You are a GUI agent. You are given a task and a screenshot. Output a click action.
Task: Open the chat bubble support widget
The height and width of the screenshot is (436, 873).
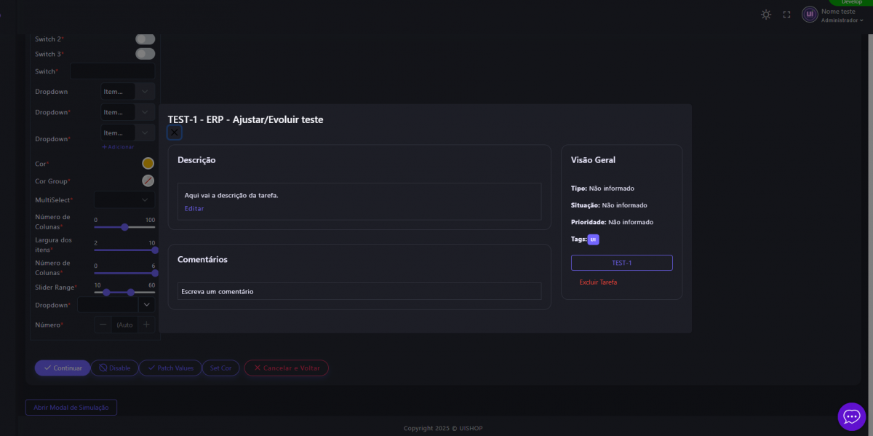[851, 416]
